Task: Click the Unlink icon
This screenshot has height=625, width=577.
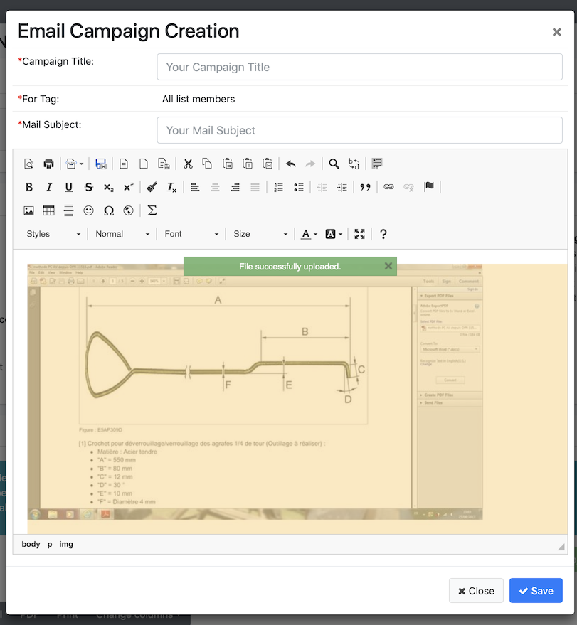Action: point(408,187)
